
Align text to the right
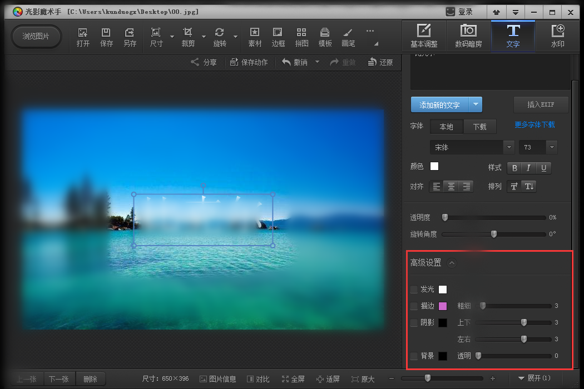point(466,186)
